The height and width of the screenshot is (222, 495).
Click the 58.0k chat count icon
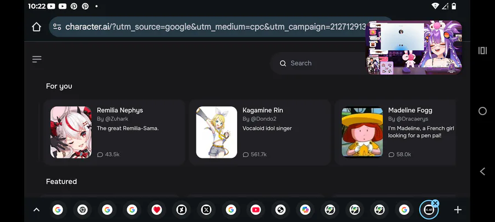(391, 155)
